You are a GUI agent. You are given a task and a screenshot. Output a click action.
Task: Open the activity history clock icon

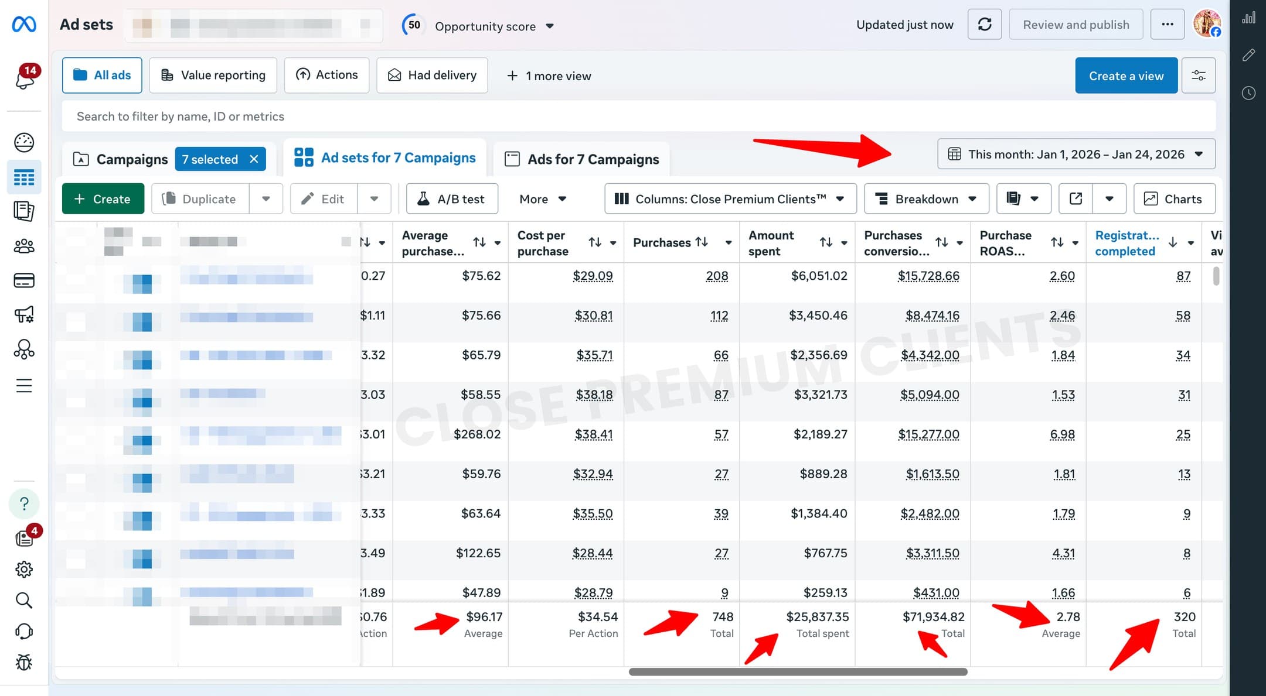[x=1248, y=93]
